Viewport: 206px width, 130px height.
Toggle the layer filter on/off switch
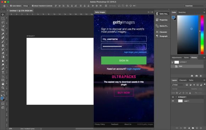pos(205,85)
